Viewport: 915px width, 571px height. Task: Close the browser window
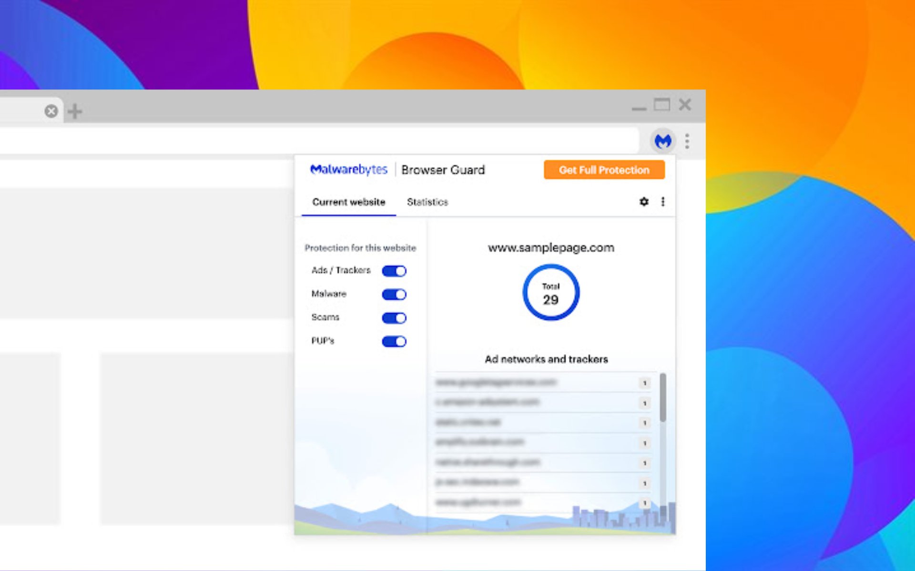[685, 104]
